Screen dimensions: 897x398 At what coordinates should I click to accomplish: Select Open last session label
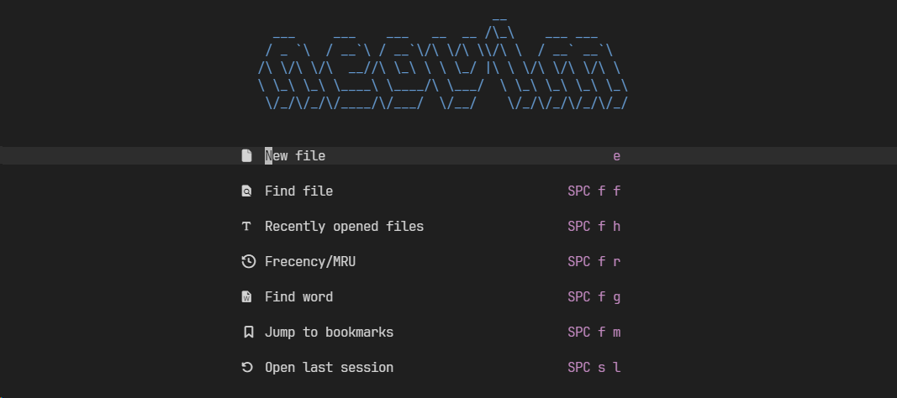(x=329, y=368)
